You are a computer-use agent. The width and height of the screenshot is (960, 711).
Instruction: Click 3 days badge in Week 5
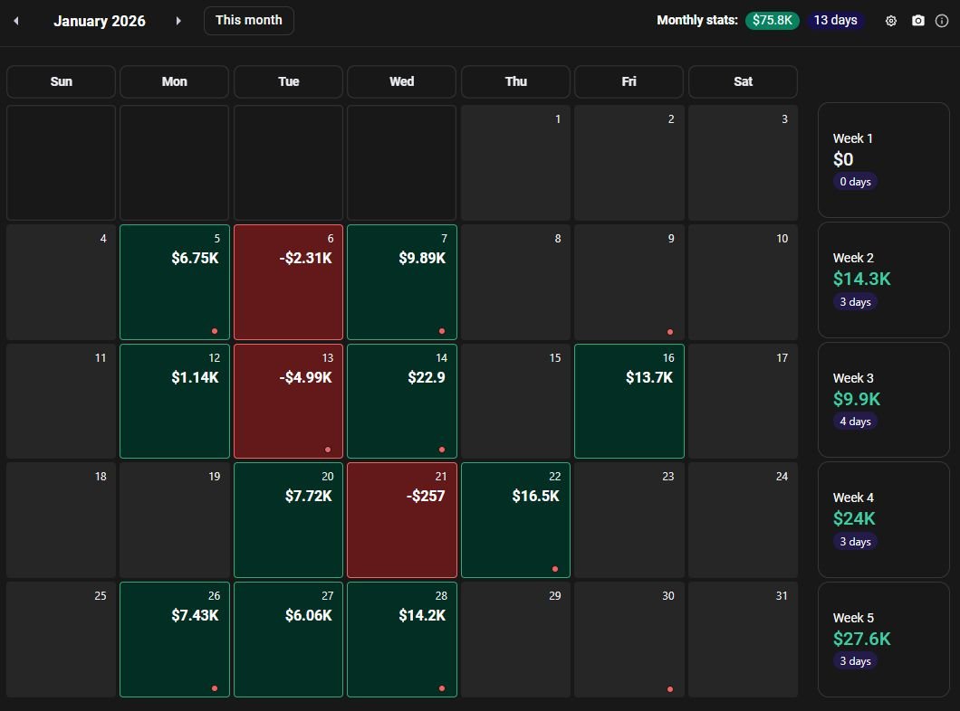tap(855, 661)
